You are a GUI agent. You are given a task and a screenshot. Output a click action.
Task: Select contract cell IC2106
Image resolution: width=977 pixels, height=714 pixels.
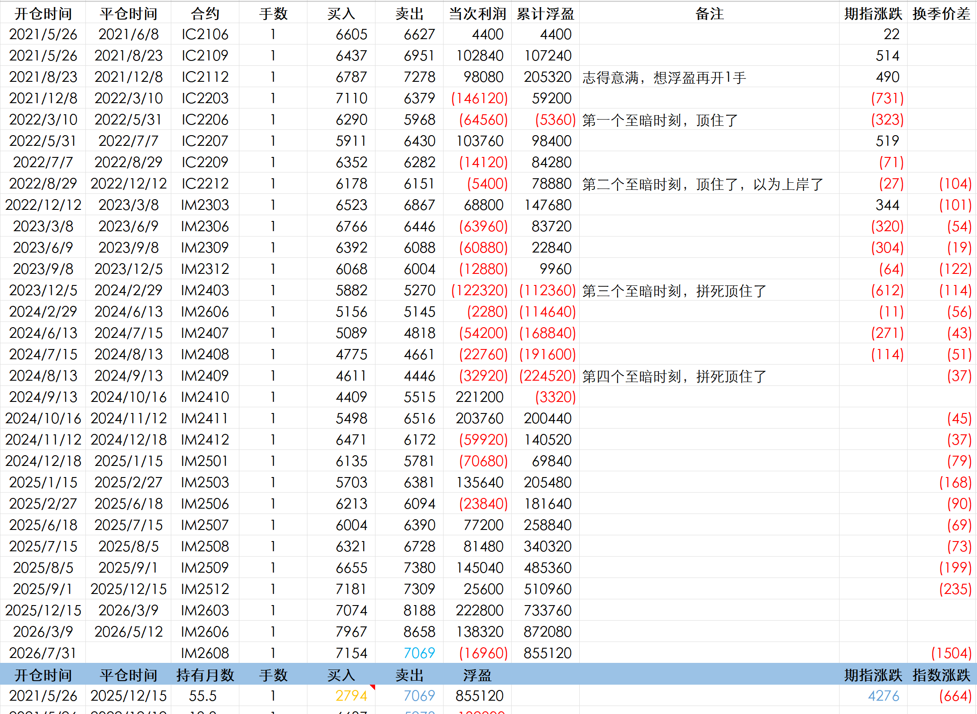(205, 34)
